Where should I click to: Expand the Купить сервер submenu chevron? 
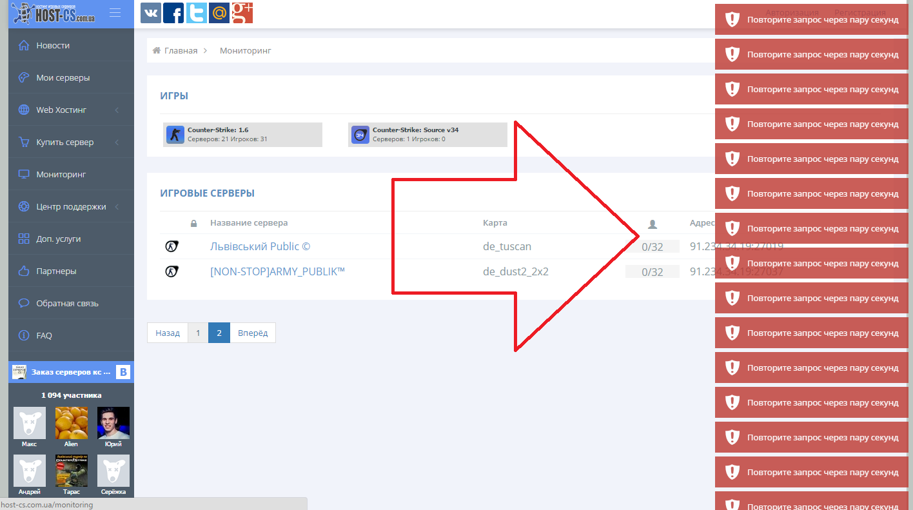(117, 142)
